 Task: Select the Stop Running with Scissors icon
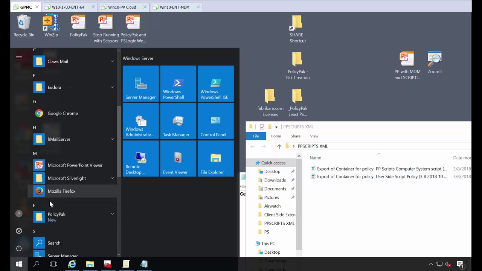click(x=106, y=29)
